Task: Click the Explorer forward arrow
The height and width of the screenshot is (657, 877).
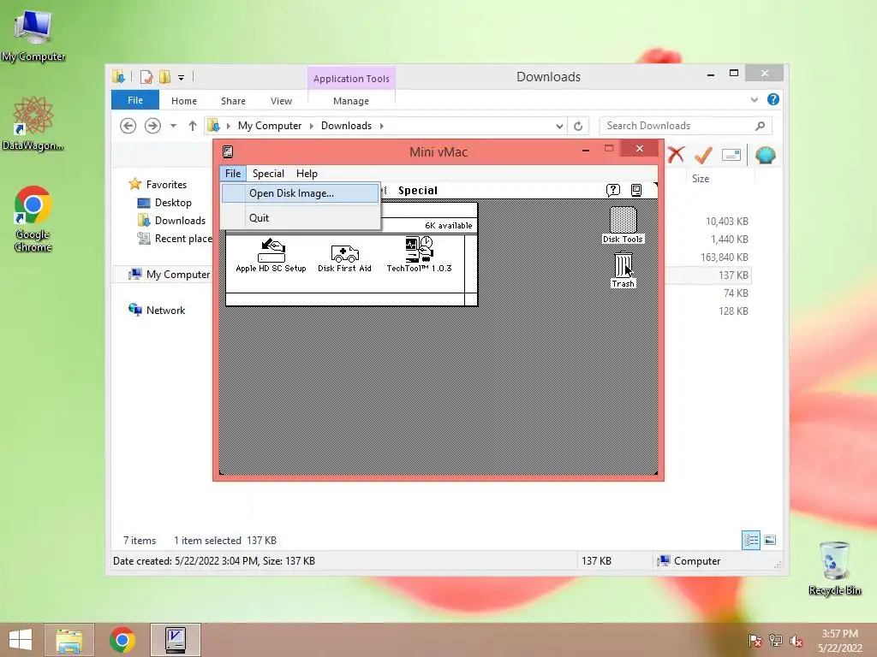Action: point(152,126)
